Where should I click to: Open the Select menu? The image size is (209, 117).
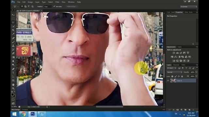pyautogui.click(x=50, y=2)
